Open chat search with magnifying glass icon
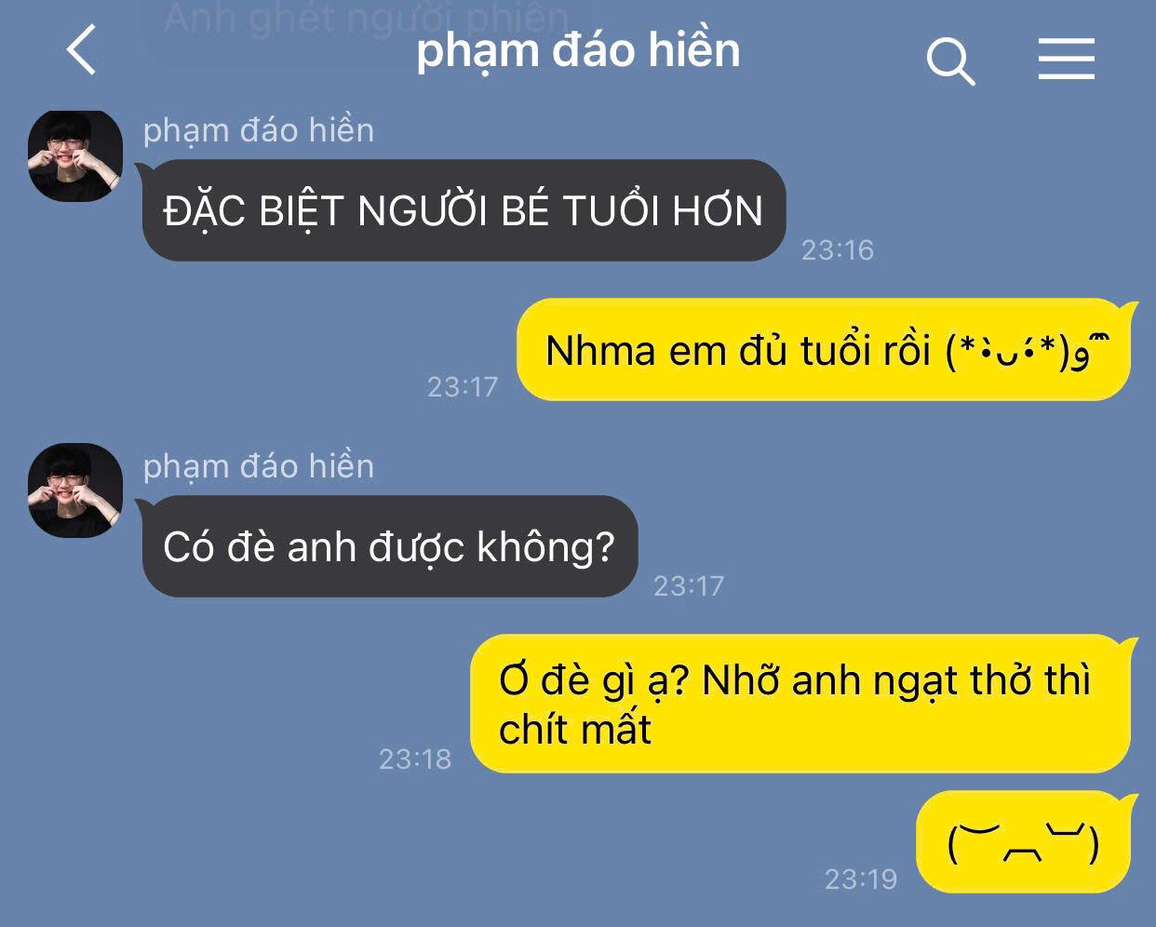1156x927 pixels. point(950,61)
